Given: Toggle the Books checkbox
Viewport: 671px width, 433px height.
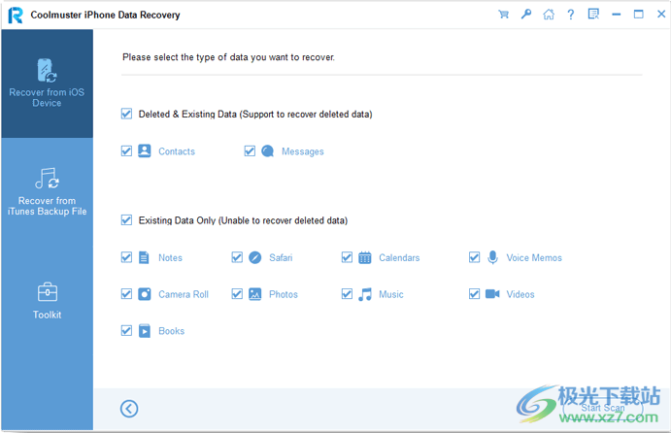Looking at the screenshot, I should click(126, 331).
